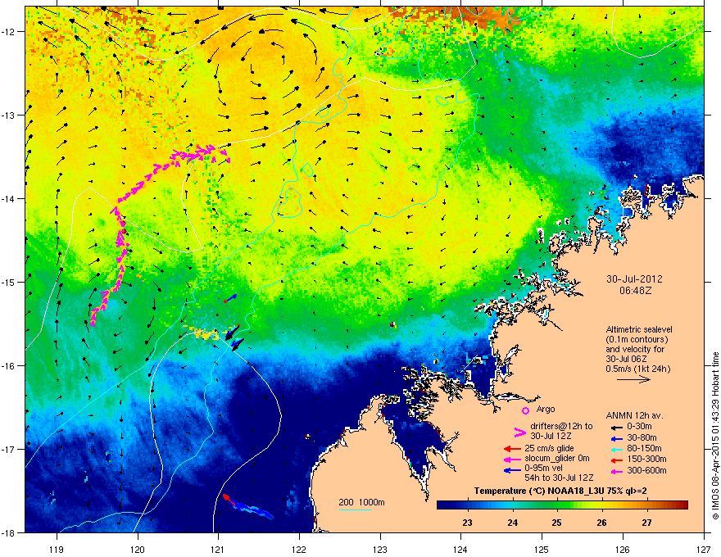Click the magenta Argo circle symbol in legend
The height and width of the screenshot is (557, 721).
click(x=525, y=410)
